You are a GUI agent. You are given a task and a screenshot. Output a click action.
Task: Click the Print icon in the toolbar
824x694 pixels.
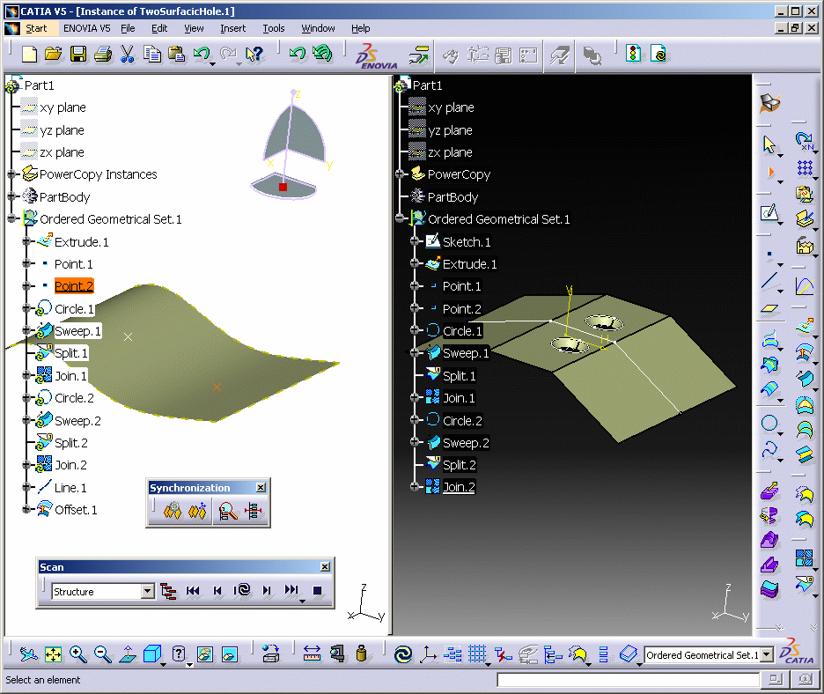coord(103,55)
